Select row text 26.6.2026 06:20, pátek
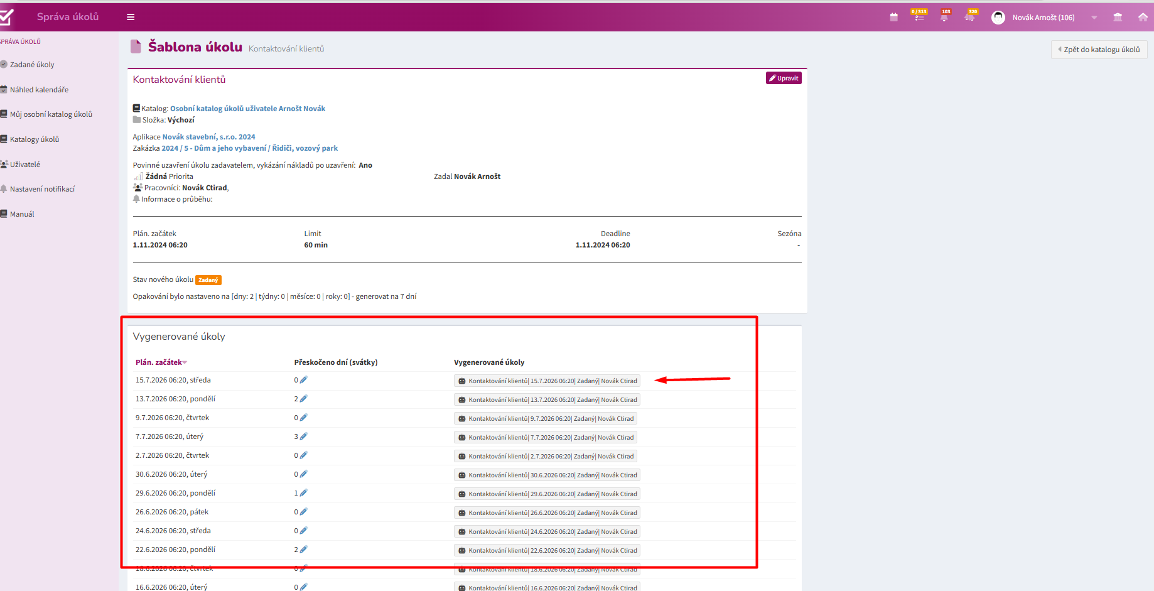The width and height of the screenshot is (1154, 591). pos(172,512)
